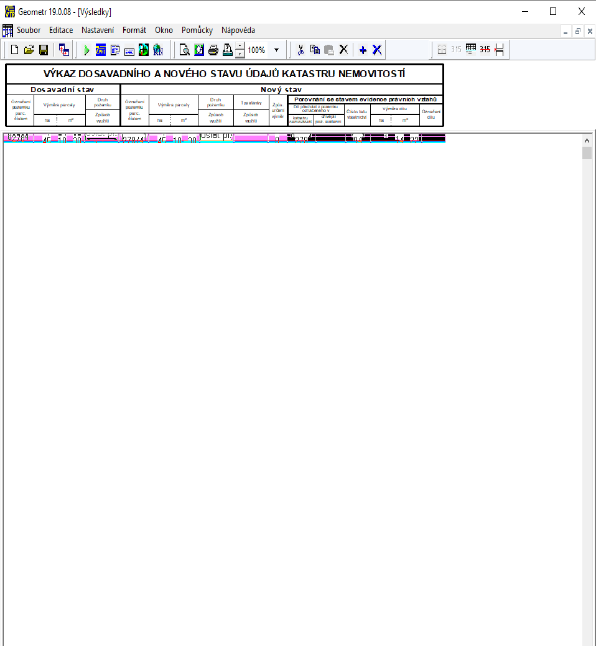Increase value with zoom spinner up arrow
The height and width of the screenshot is (646, 596).
[241, 47]
